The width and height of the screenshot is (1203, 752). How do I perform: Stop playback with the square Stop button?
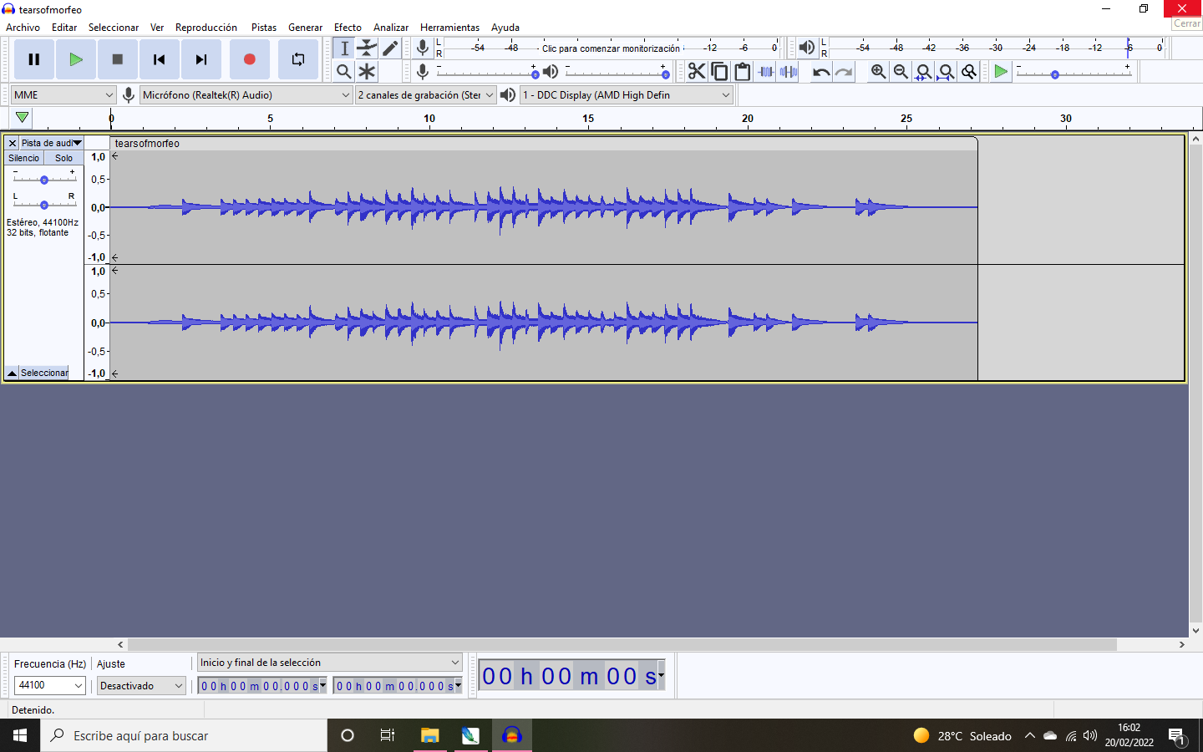click(x=118, y=59)
